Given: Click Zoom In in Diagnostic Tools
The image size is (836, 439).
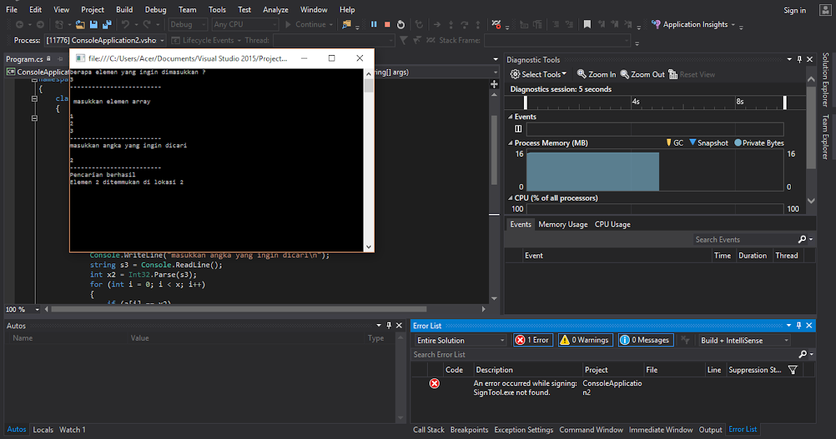Looking at the screenshot, I should coord(596,75).
